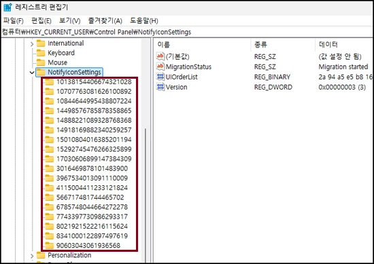Viewport: 374px width, 264px height.
Task: Open the 즐겨찾기(A) menu
Action: [105, 21]
